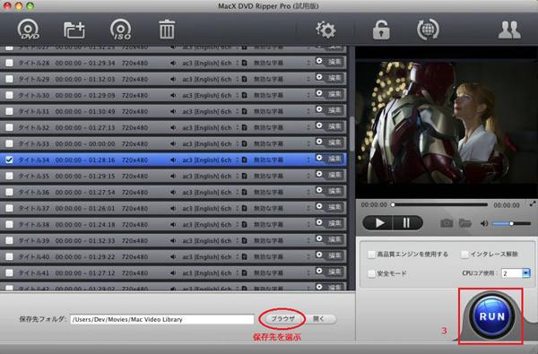This screenshot has width=538, height=354.
Task: Select the タイトル31 checkbox
Action: click(9, 111)
